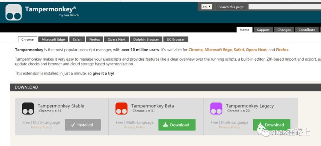Click the "give it a try!" text
The height and width of the screenshot is (146, 321).
pos(103,73)
